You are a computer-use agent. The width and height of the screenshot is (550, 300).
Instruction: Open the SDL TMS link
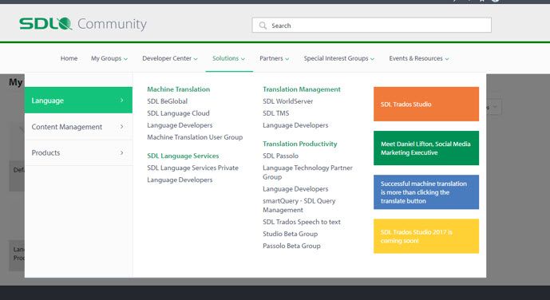click(276, 113)
